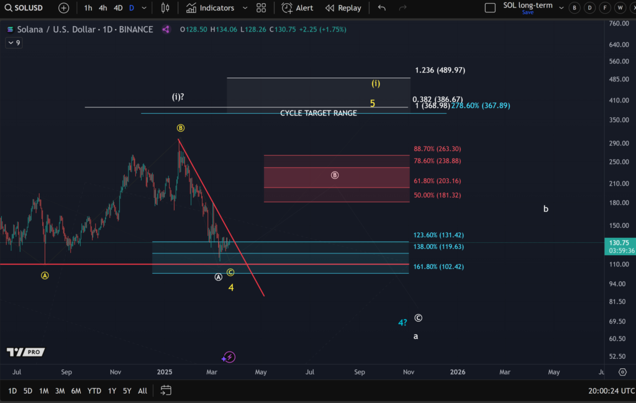Click the add symbol plus icon
The image size is (636, 403).
coord(64,7)
